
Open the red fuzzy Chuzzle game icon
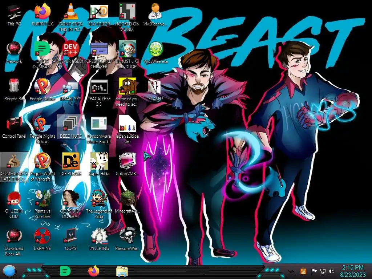[14, 204]
